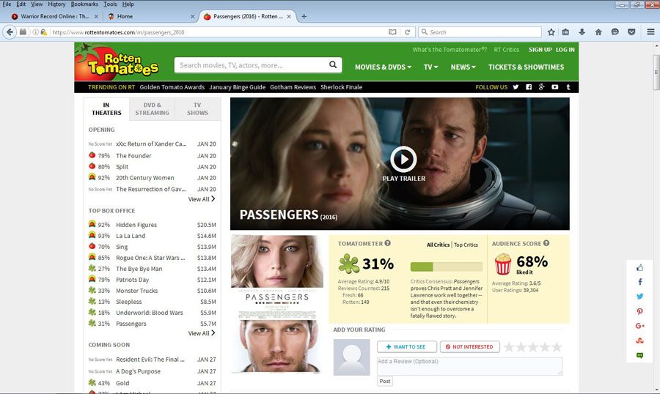Expand the TV dropdown menu
The height and width of the screenshot is (394, 660).
click(x=430, y=67)
